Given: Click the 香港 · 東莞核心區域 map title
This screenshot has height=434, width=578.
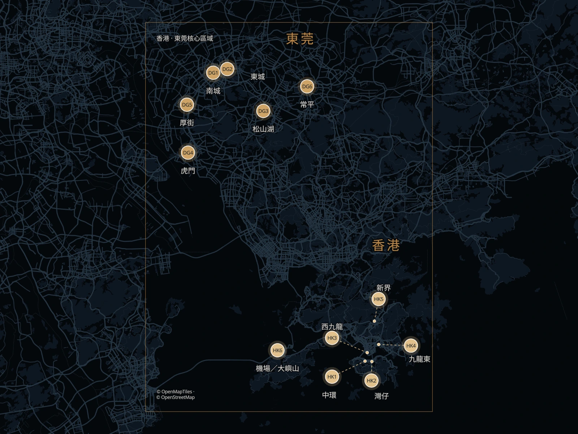Looking at the screenshot, I should pyautogui.click(x=185, y=38).
